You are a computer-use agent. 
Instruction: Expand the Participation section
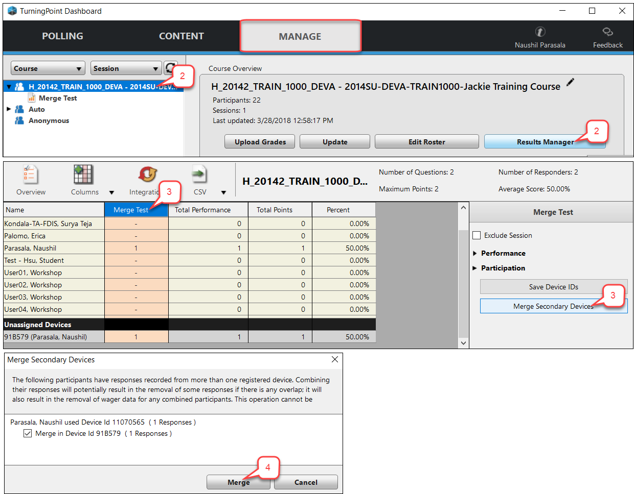pyautogui.click(x=475, y=268)
